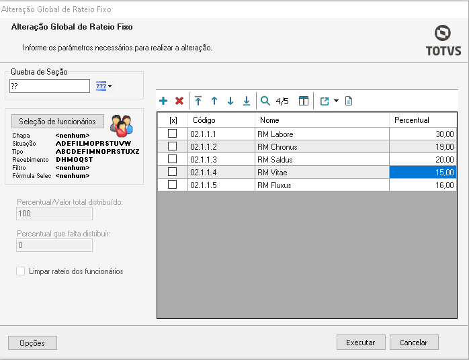Click the TOTVS logo

coord(443,41)
